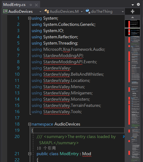Click 'StardewValley.Locations' text

tap(66, 81)
